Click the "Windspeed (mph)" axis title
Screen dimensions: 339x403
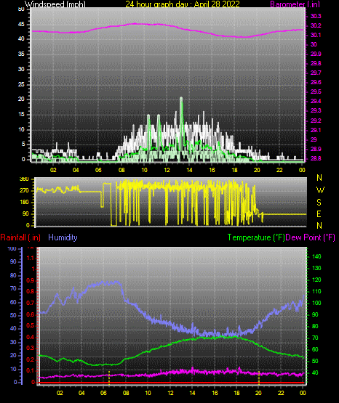pos(55,4)
